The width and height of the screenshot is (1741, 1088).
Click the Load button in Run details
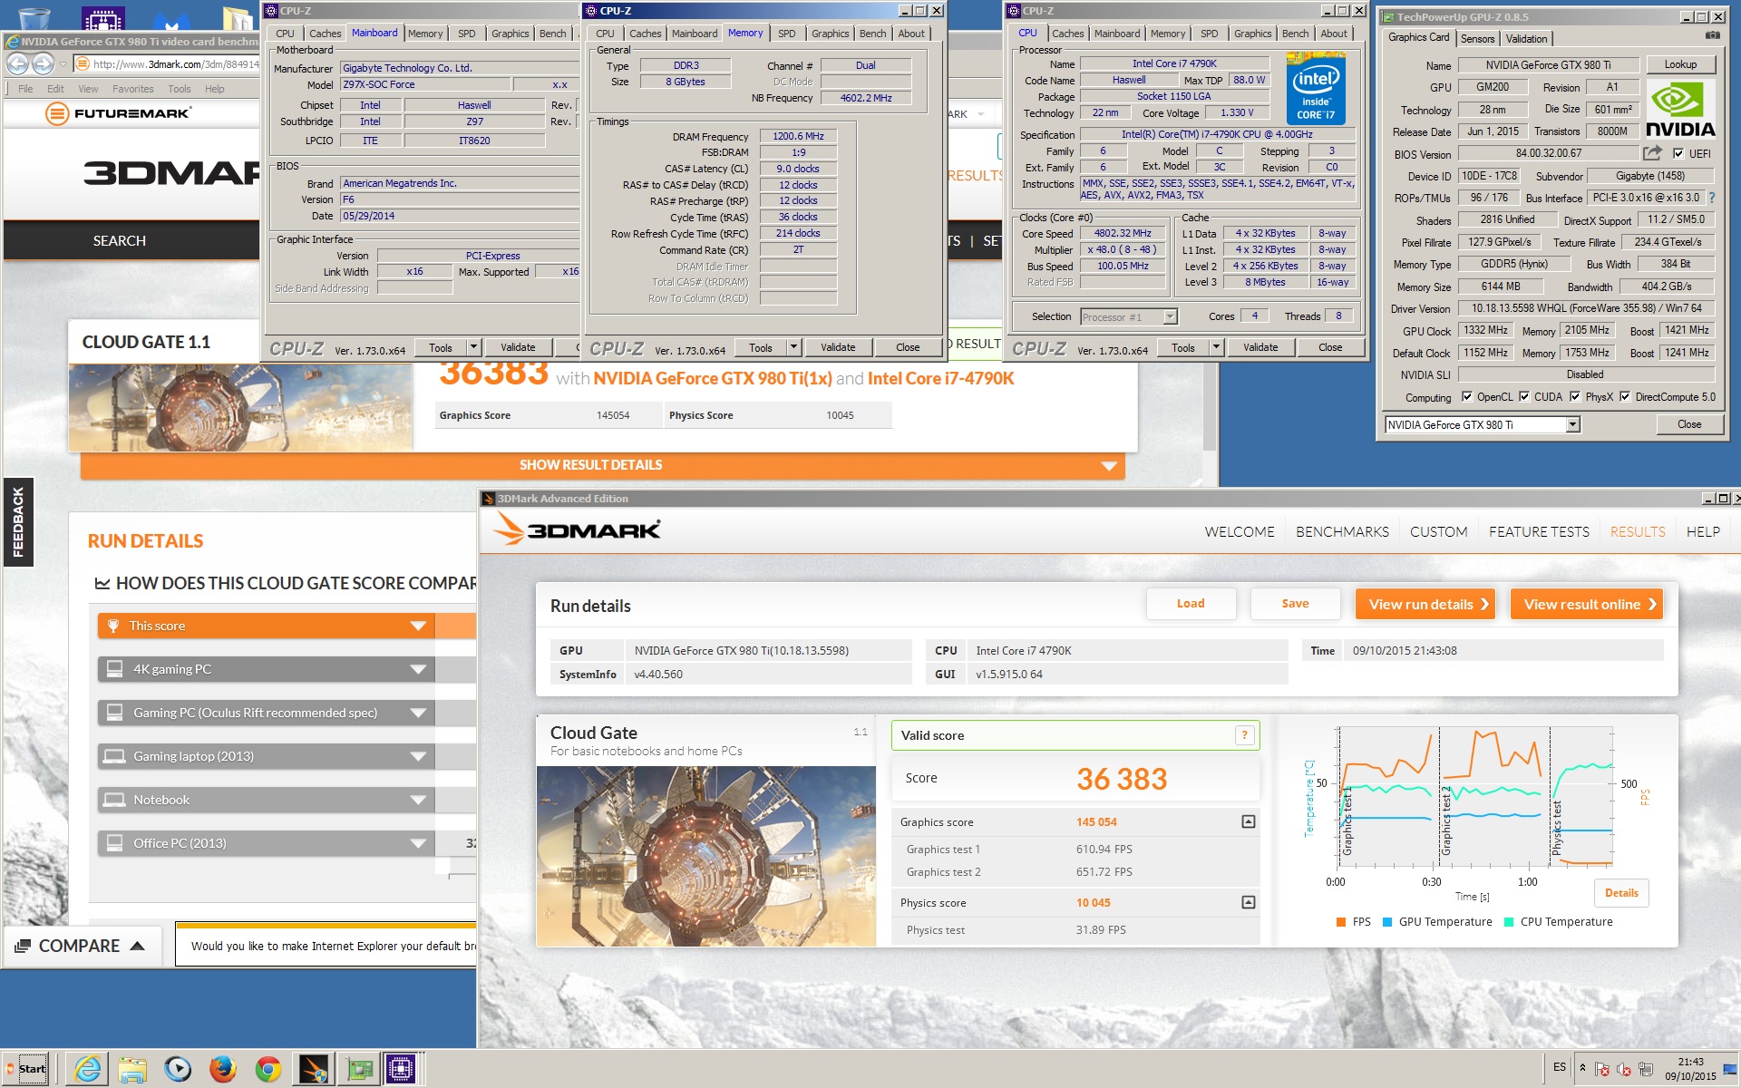click(x=1191, y=604)
